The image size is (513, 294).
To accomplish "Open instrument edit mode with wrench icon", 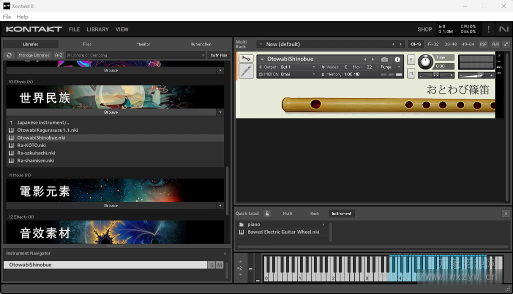I will click(245, 59).
